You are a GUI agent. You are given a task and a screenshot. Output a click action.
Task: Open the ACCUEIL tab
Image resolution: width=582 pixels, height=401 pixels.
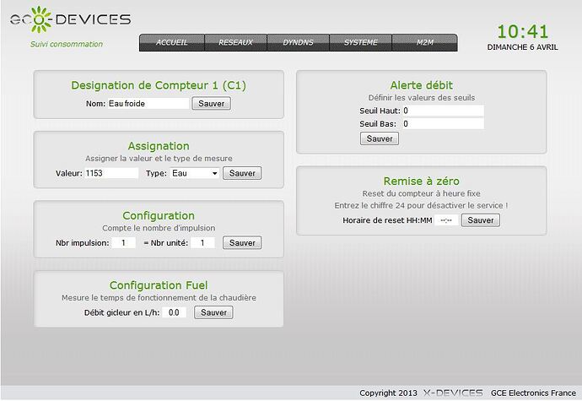[171, 42]
